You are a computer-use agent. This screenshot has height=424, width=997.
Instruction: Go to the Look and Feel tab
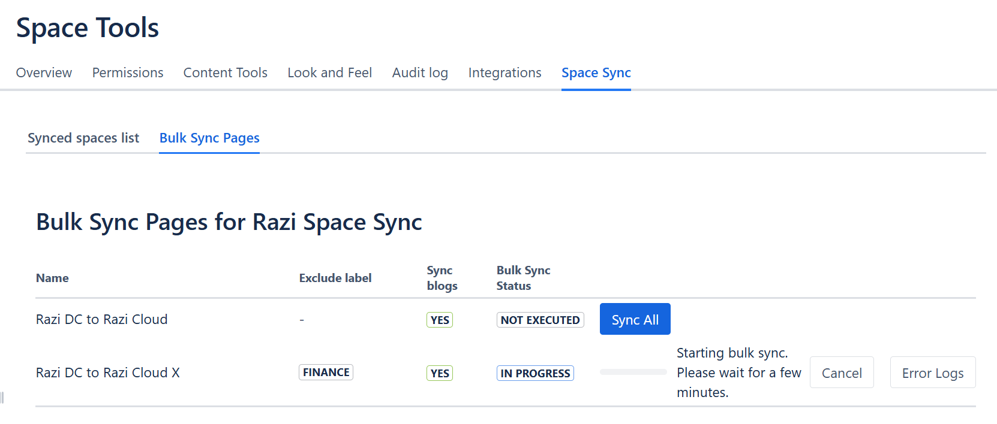point(330,72)
